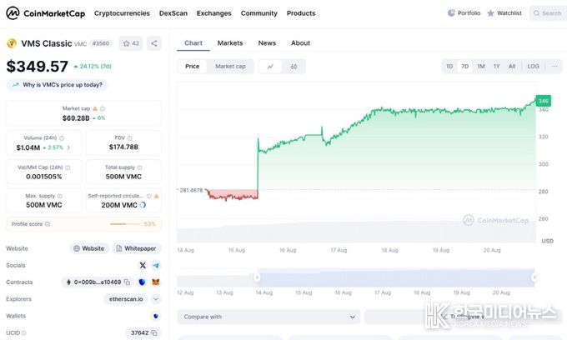This screenshot has height=340, width=567.
Task: Open the Compare with dropdown
Action: click(268, 317)
